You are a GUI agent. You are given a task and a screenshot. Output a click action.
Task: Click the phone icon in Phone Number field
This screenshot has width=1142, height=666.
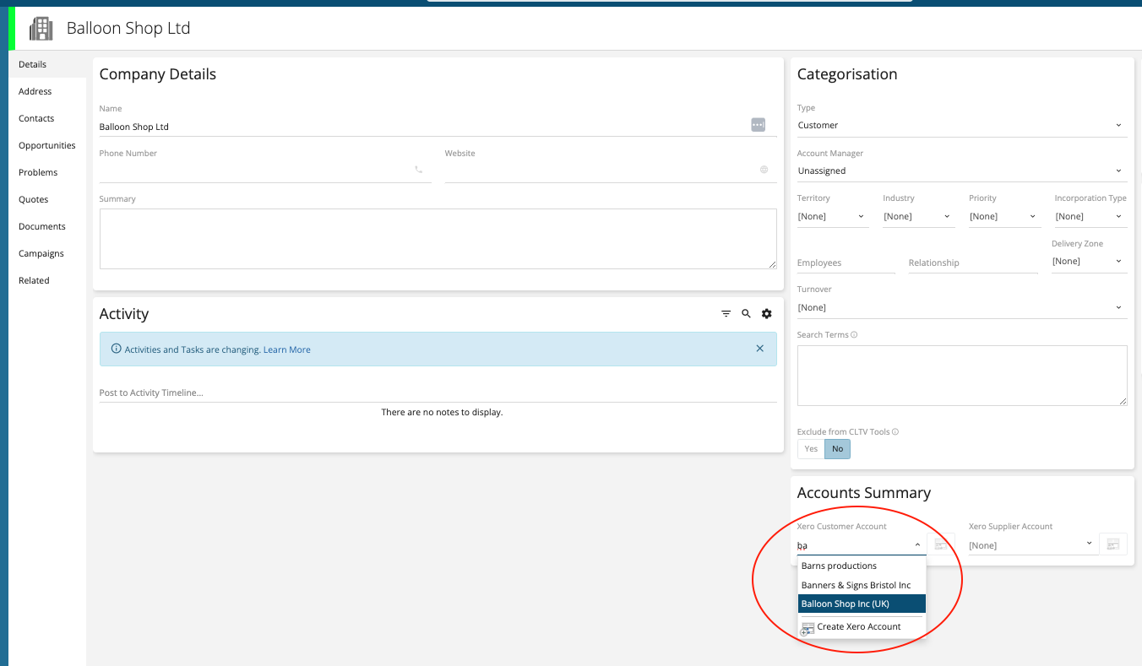click(x=419, y=169)
